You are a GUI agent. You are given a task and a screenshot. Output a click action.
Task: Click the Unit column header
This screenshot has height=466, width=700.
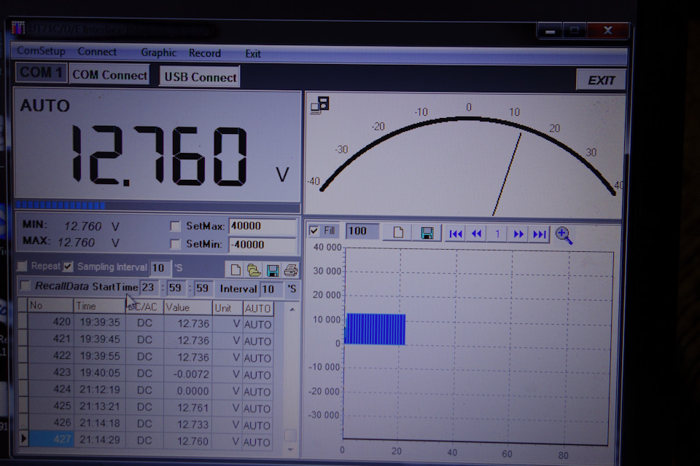click(x=227, y=308)
